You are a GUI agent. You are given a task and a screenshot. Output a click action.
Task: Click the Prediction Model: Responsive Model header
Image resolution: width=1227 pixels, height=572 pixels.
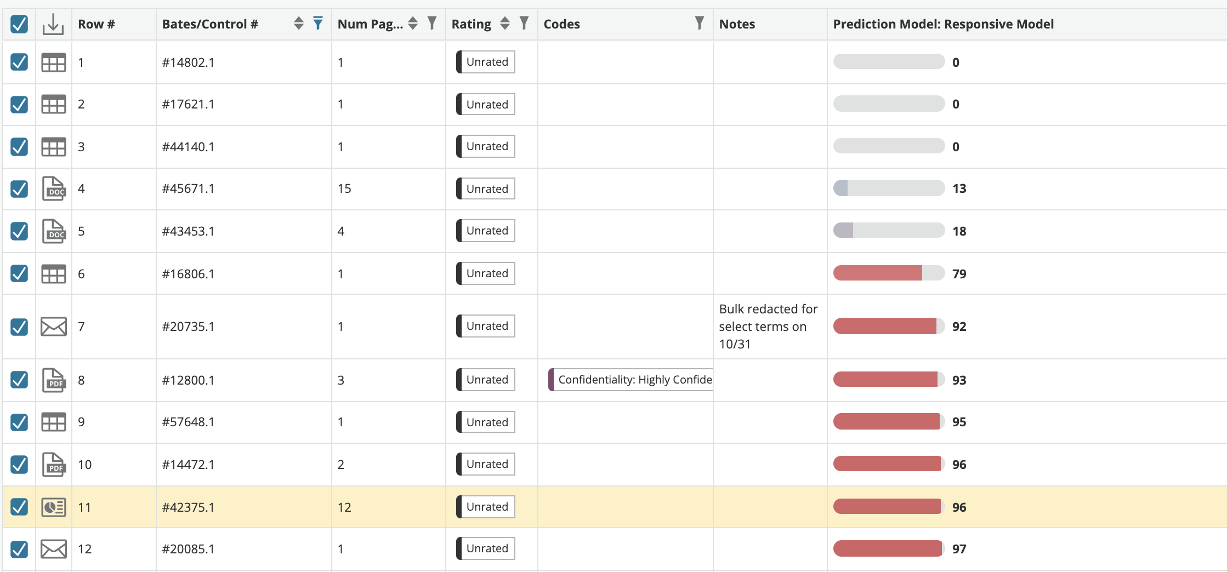(x=944, y=24)
